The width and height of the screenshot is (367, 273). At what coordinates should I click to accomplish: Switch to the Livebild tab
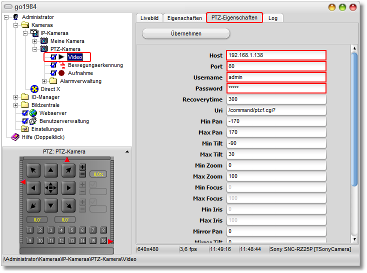pos(149,18)
